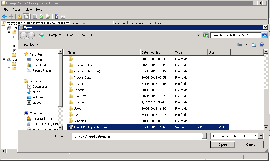Click the Open dialog Back navigation button
Viewport: 270px width, 161px height.
point(23,35)
